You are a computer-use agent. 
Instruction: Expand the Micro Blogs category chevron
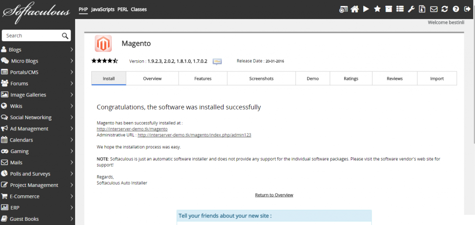click(72, 61)
